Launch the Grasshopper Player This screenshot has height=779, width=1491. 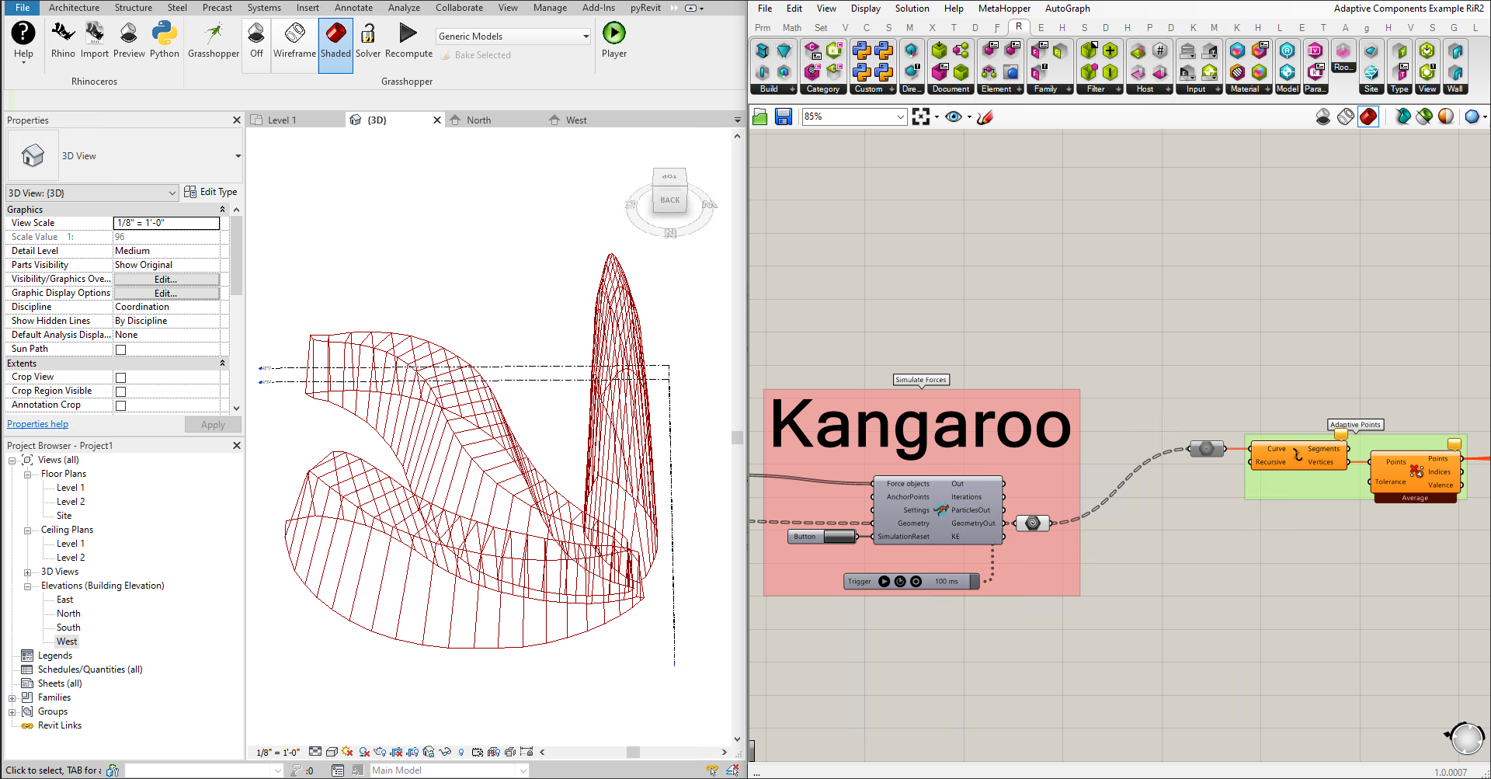tap(613, 40)
